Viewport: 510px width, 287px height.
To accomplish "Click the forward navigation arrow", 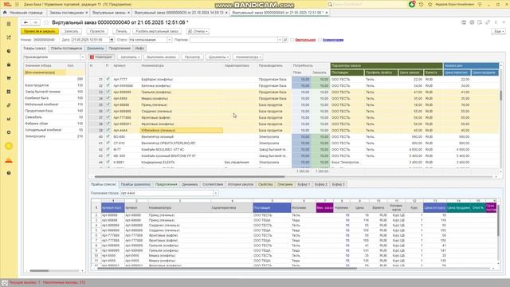I will pos(35,22).
